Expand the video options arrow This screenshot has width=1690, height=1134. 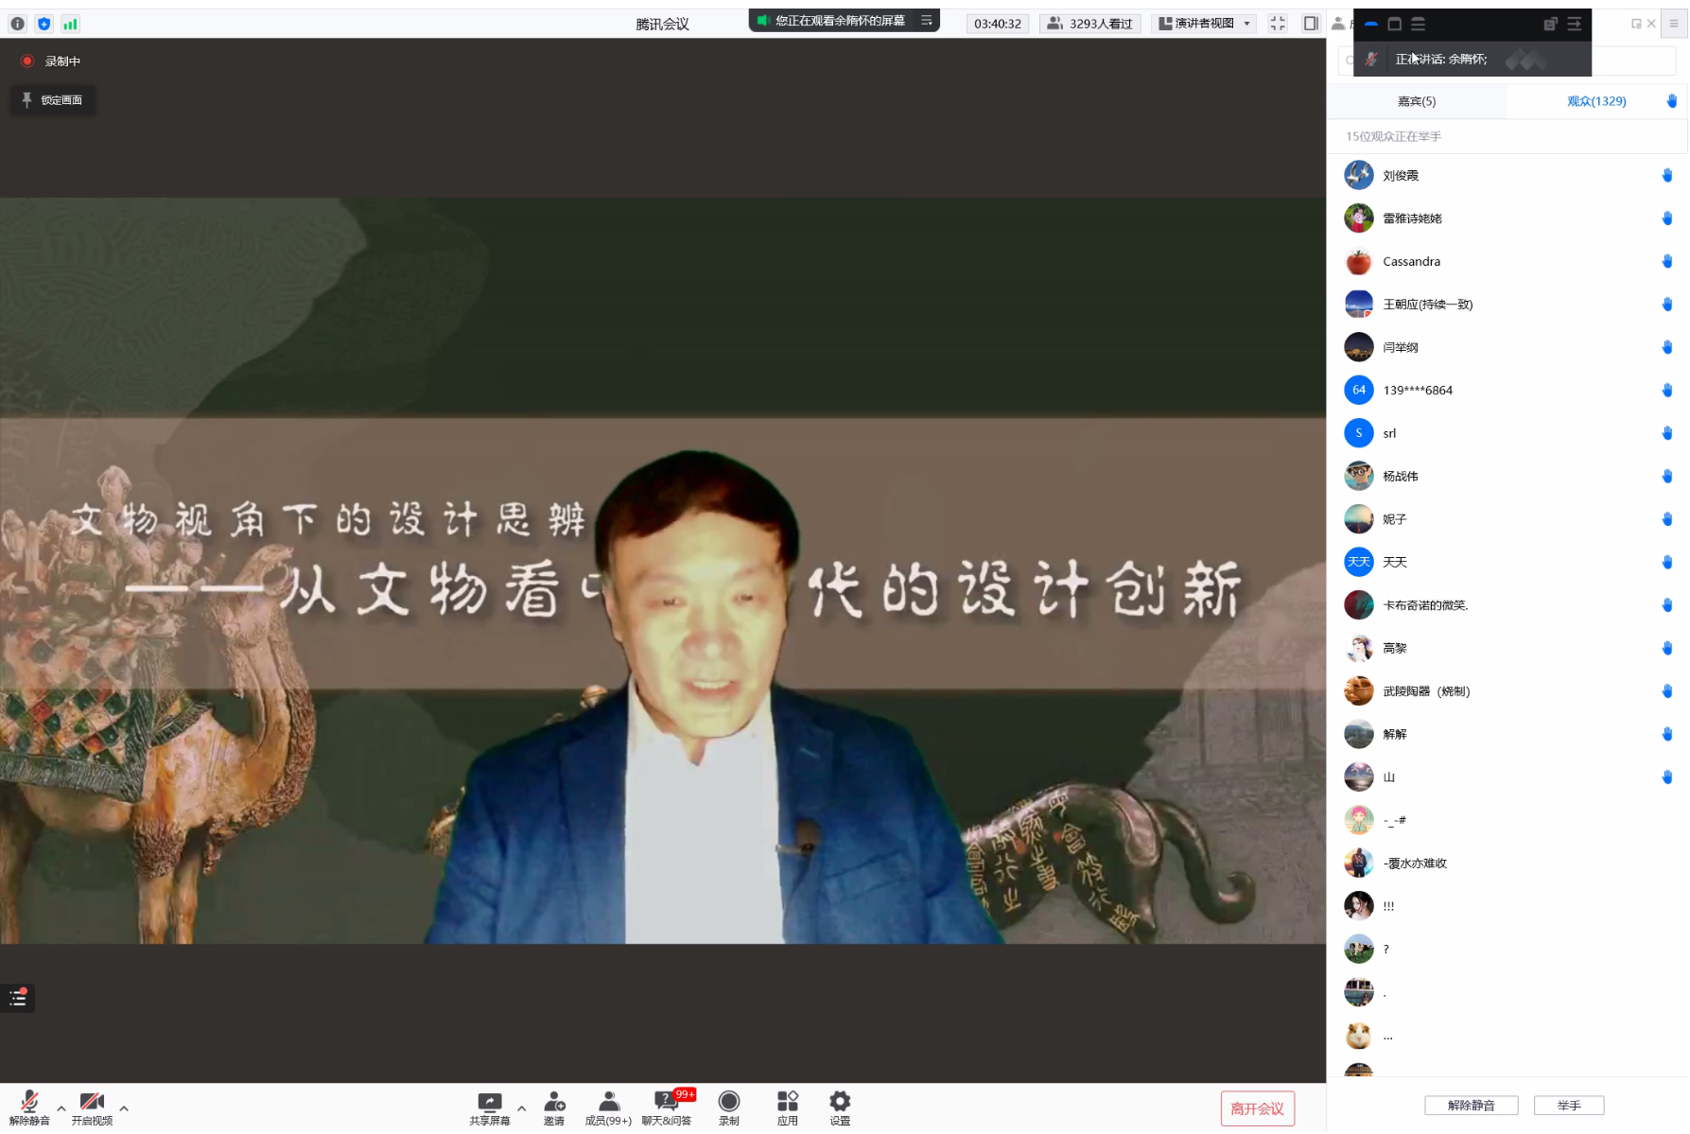click(x=124, y=1108)
